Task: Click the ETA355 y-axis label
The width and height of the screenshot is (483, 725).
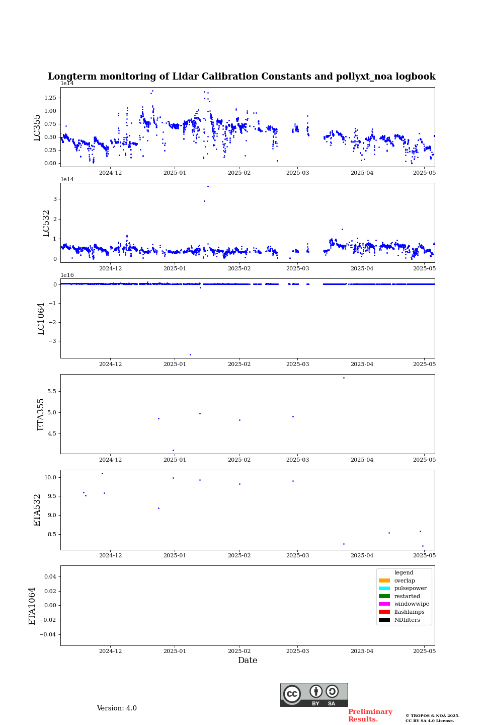Action: click(41, 414)
